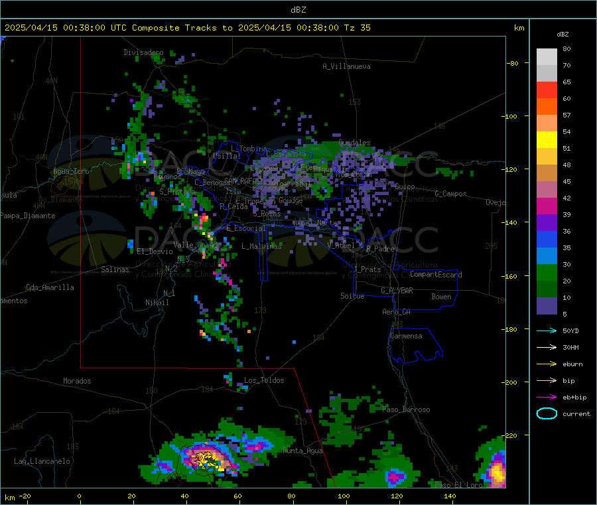This screenshot has height=505, width=597.
Task: Click the white 30HM arrow in legend
Action: point(547,347)
